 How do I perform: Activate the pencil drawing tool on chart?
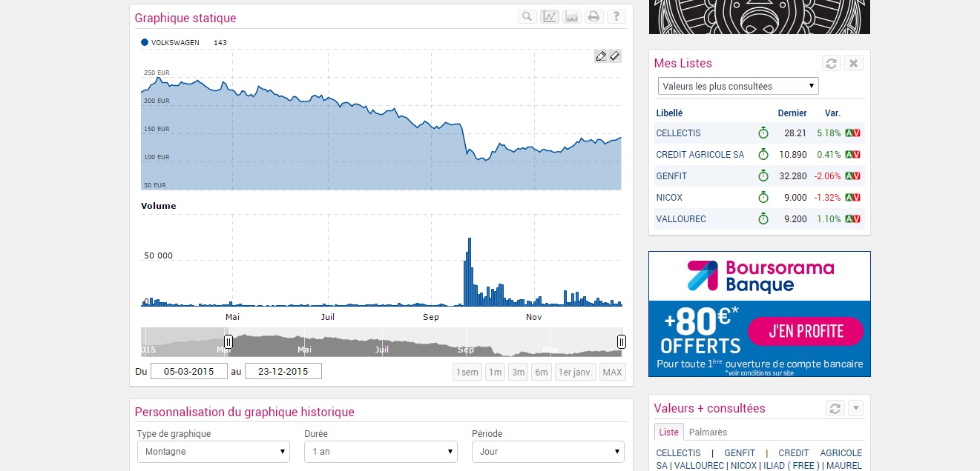pos(601,56)
